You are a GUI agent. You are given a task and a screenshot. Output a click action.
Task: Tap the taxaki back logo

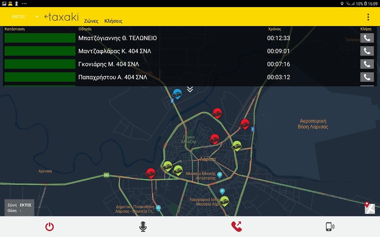click(61, 17)
